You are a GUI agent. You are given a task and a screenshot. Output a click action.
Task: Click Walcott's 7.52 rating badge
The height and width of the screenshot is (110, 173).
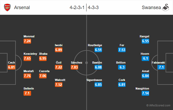pyautogui.click(x=59, y=85)
